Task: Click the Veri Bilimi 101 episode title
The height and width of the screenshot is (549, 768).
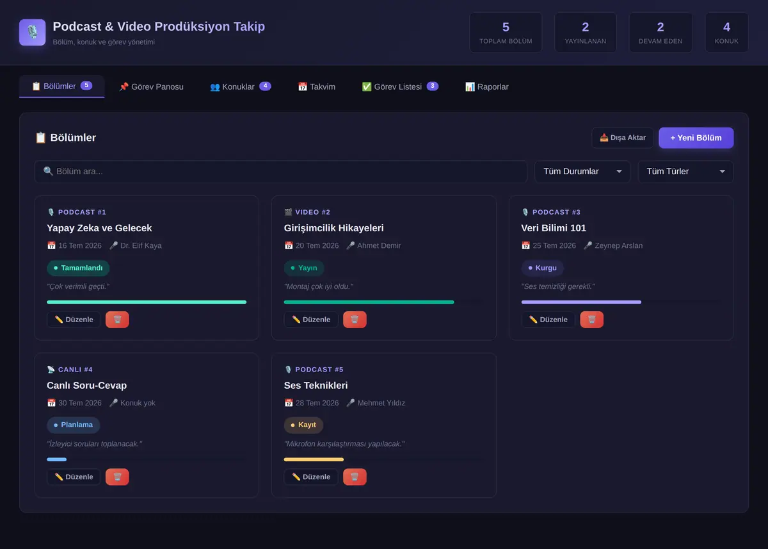Action: (x=554, y=228)
